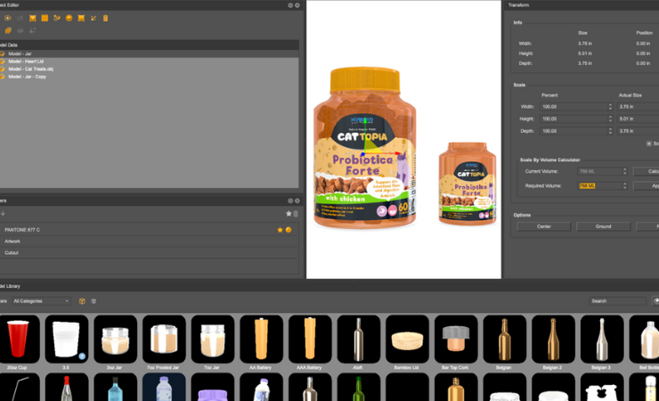Image resolution: width=659 pixels, height=401 pixels.
Task: Click the add model icon in Object Editor toolbar
Action: (7, 18)
